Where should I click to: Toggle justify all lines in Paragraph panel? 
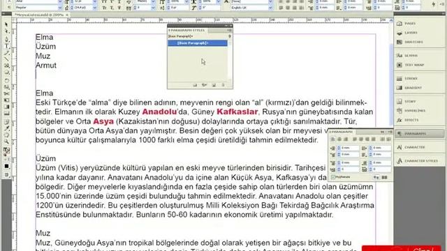click(x=373, y=139)
